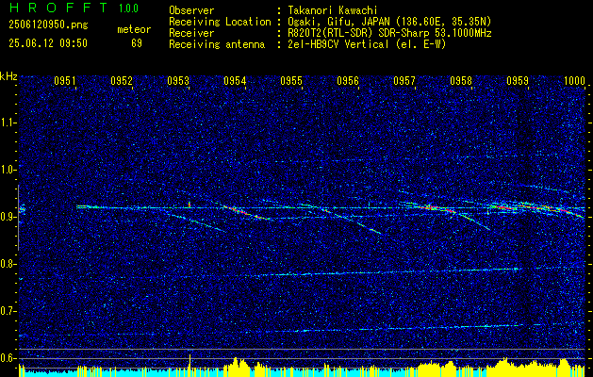Click the 0954 time marker
The image size is (593, 377).
pos(235,81)
